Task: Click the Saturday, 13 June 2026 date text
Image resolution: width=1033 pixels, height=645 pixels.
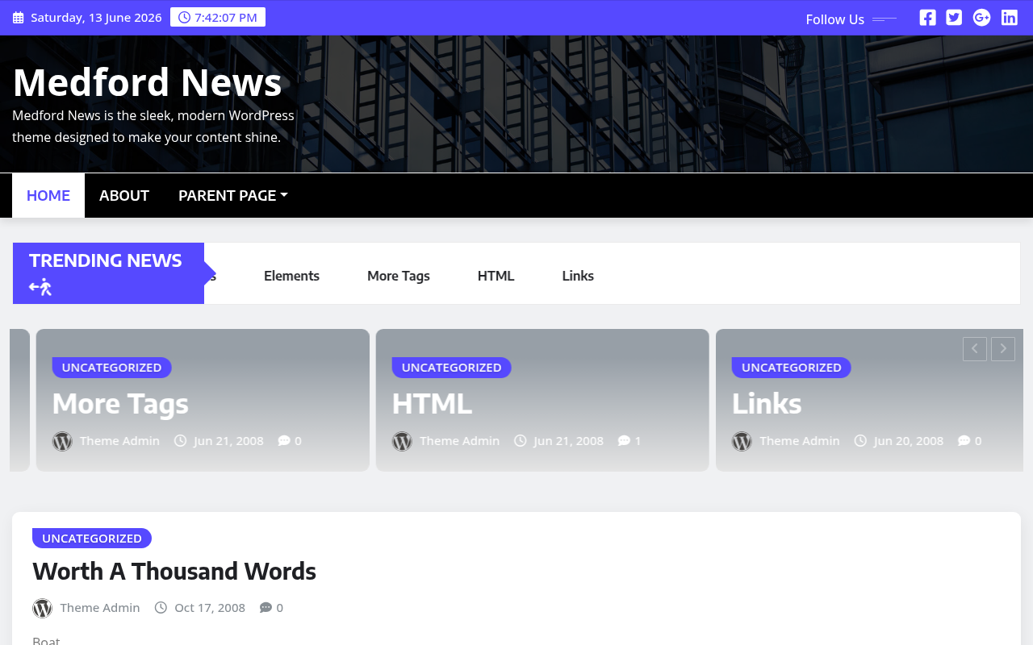Action: [96, 18]
